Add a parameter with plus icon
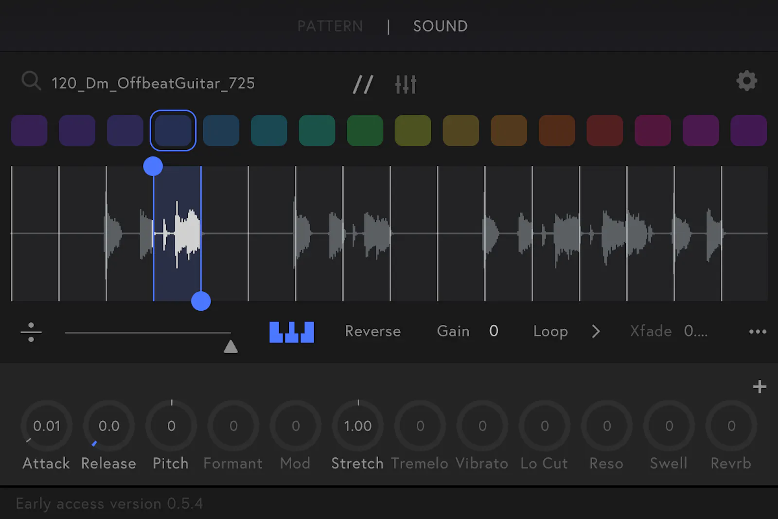778x519 pixels. coord(760,387)
